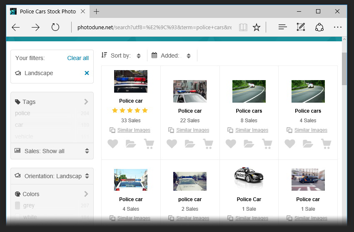
Task: Go forward in browser history
Action: (35, 28)
